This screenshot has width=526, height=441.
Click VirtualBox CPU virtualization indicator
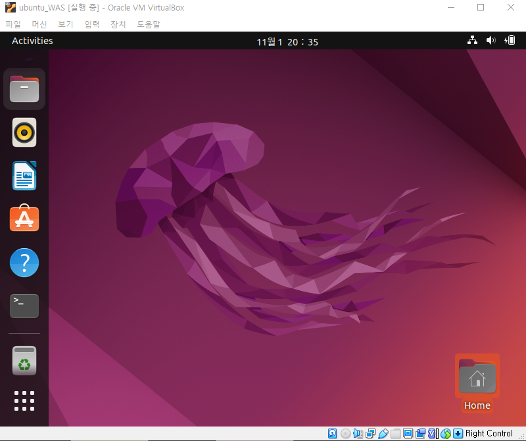pyautogui.click(x=433, y=434)
